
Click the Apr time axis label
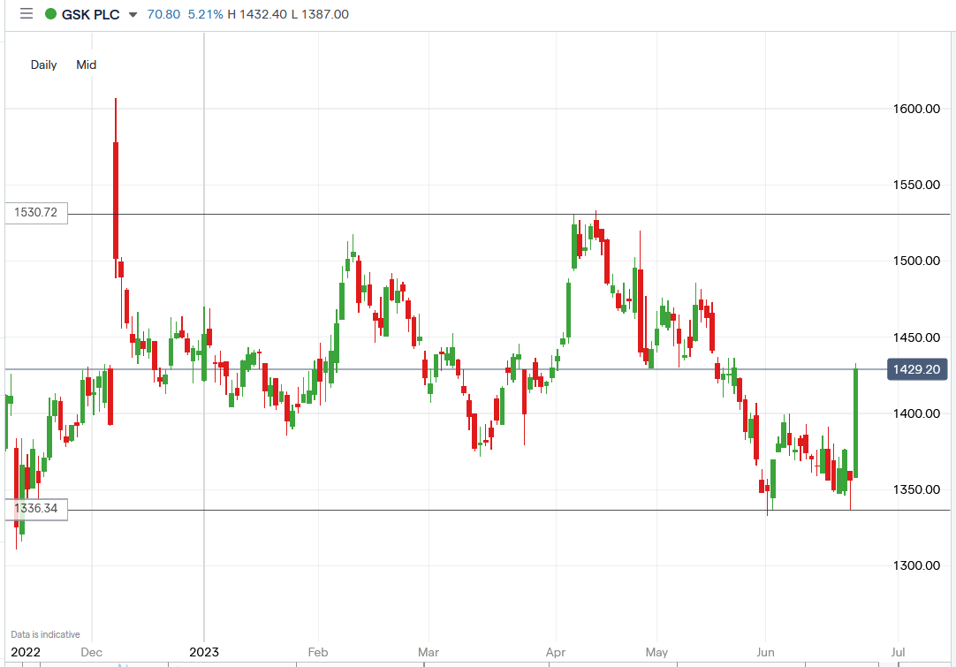point(556,652)
